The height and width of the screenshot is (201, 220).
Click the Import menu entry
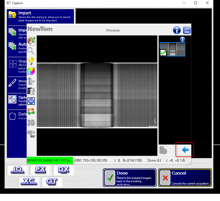coord(40,16)
